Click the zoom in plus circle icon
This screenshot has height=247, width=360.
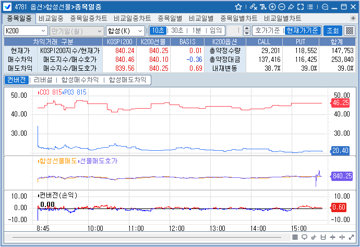coord(272,7)
